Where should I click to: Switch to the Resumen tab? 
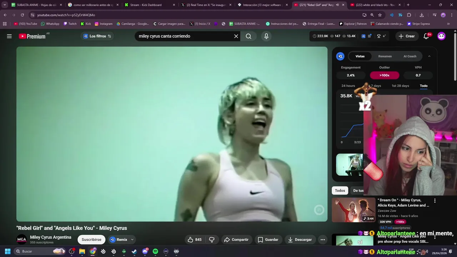click(x=385, y=56)
